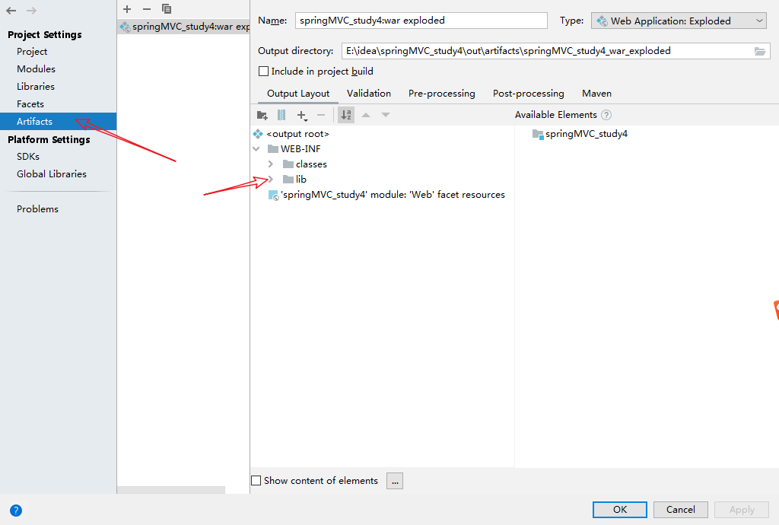The image size is (779, 525).
Task: Browse the output directory with the folder icon
Action: pos(761,50)
